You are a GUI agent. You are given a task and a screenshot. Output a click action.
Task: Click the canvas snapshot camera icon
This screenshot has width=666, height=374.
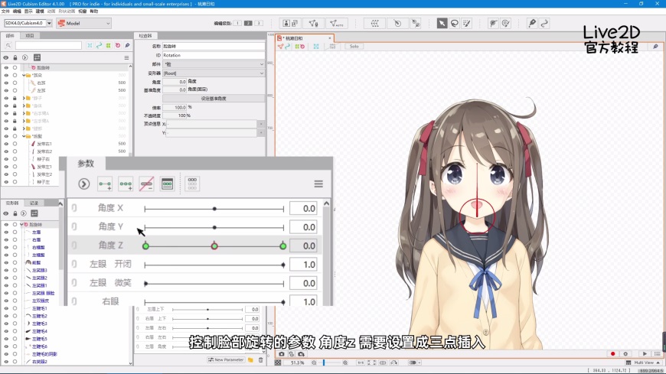click(x=282, y=353)
